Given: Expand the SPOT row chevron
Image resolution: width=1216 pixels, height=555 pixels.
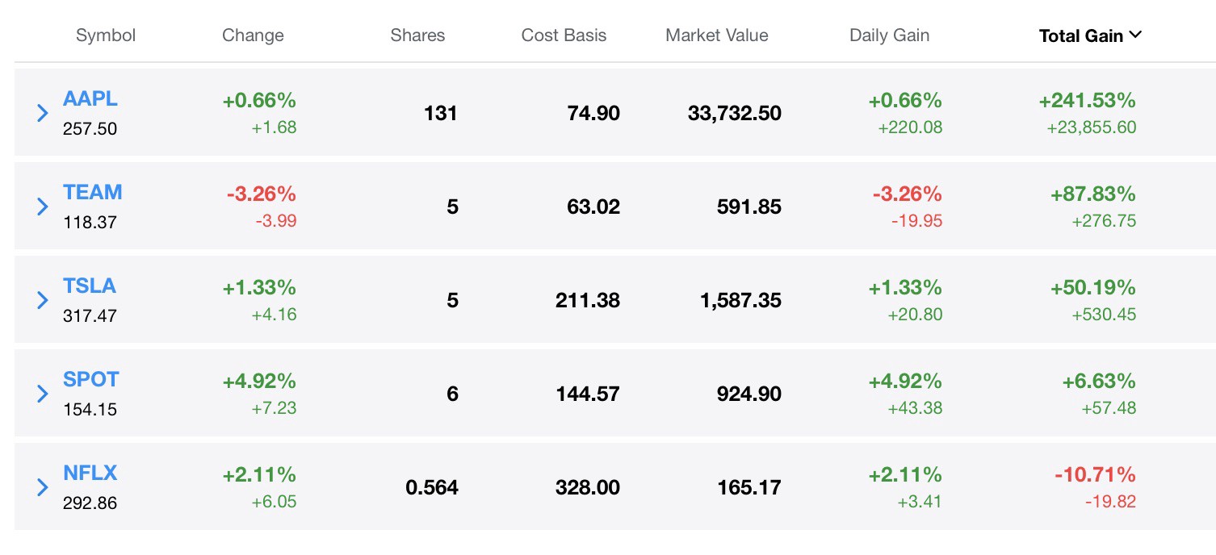Looking at the screenshot, I should click(x=43, y=394).
